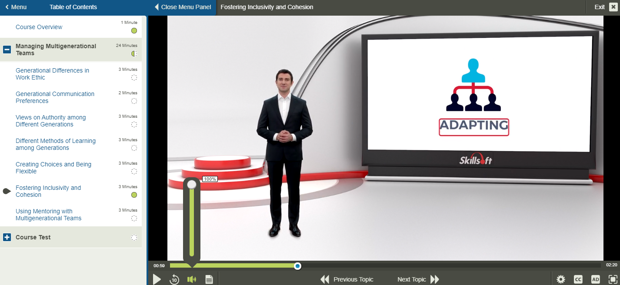The width and height of the screenshot is (620, 285).
Task: Open the player settings gear
Action: pos(561,279)
